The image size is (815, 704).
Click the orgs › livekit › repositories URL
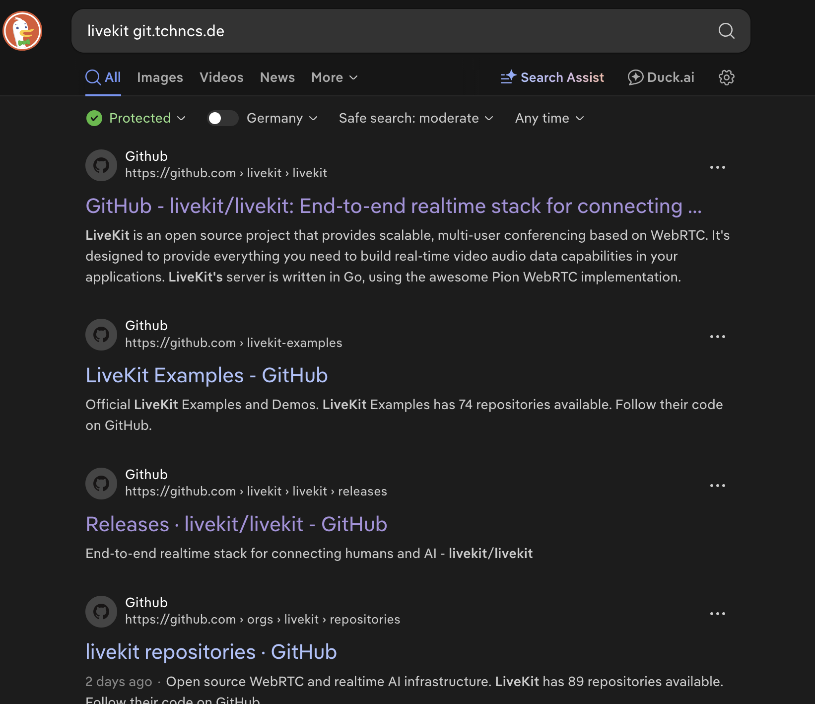263,620
